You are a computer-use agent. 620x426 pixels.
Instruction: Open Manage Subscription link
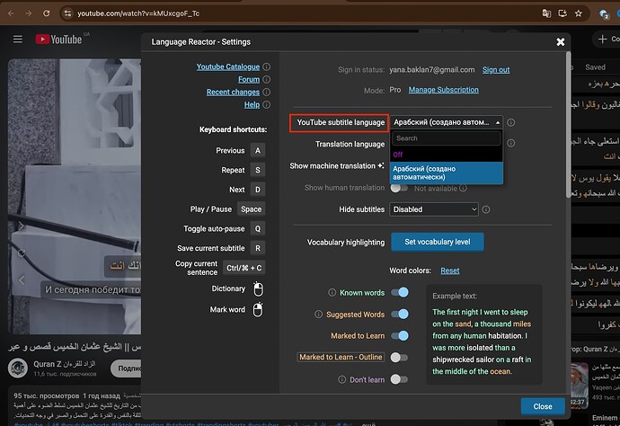pyautogui.click(x=443, y=90)
